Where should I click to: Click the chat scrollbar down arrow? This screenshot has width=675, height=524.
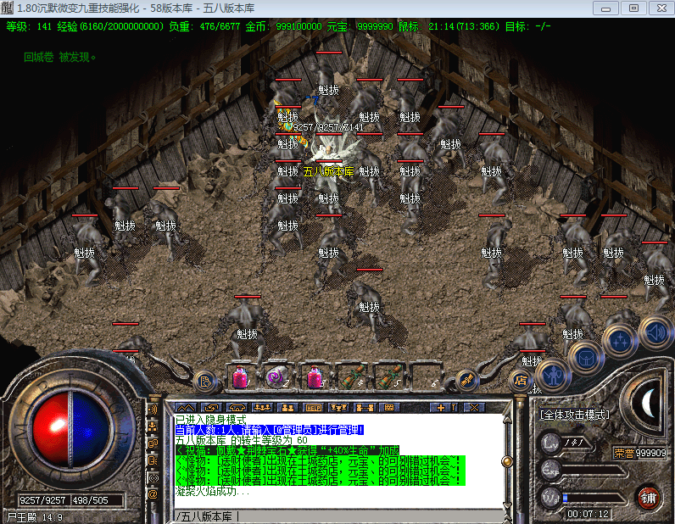point(507,505)
